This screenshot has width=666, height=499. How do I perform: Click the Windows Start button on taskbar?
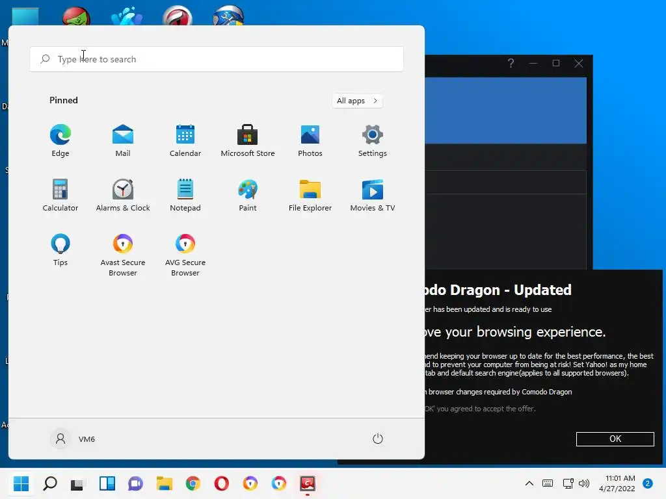pos(21,483)
